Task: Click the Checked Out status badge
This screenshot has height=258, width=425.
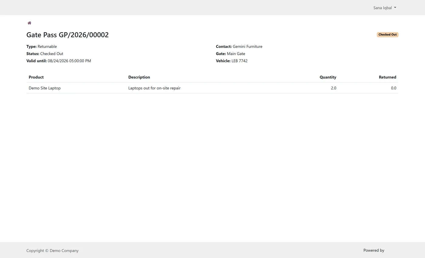Action: pyautogui.click(x=387, y=35)
